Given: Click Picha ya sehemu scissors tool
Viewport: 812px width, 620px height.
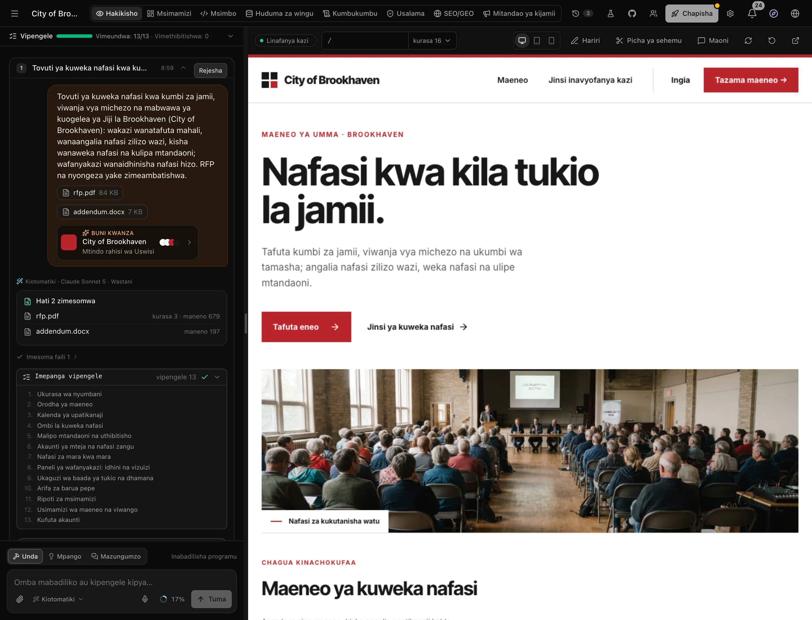Looking at the screenshot, I should pos(648,41).
